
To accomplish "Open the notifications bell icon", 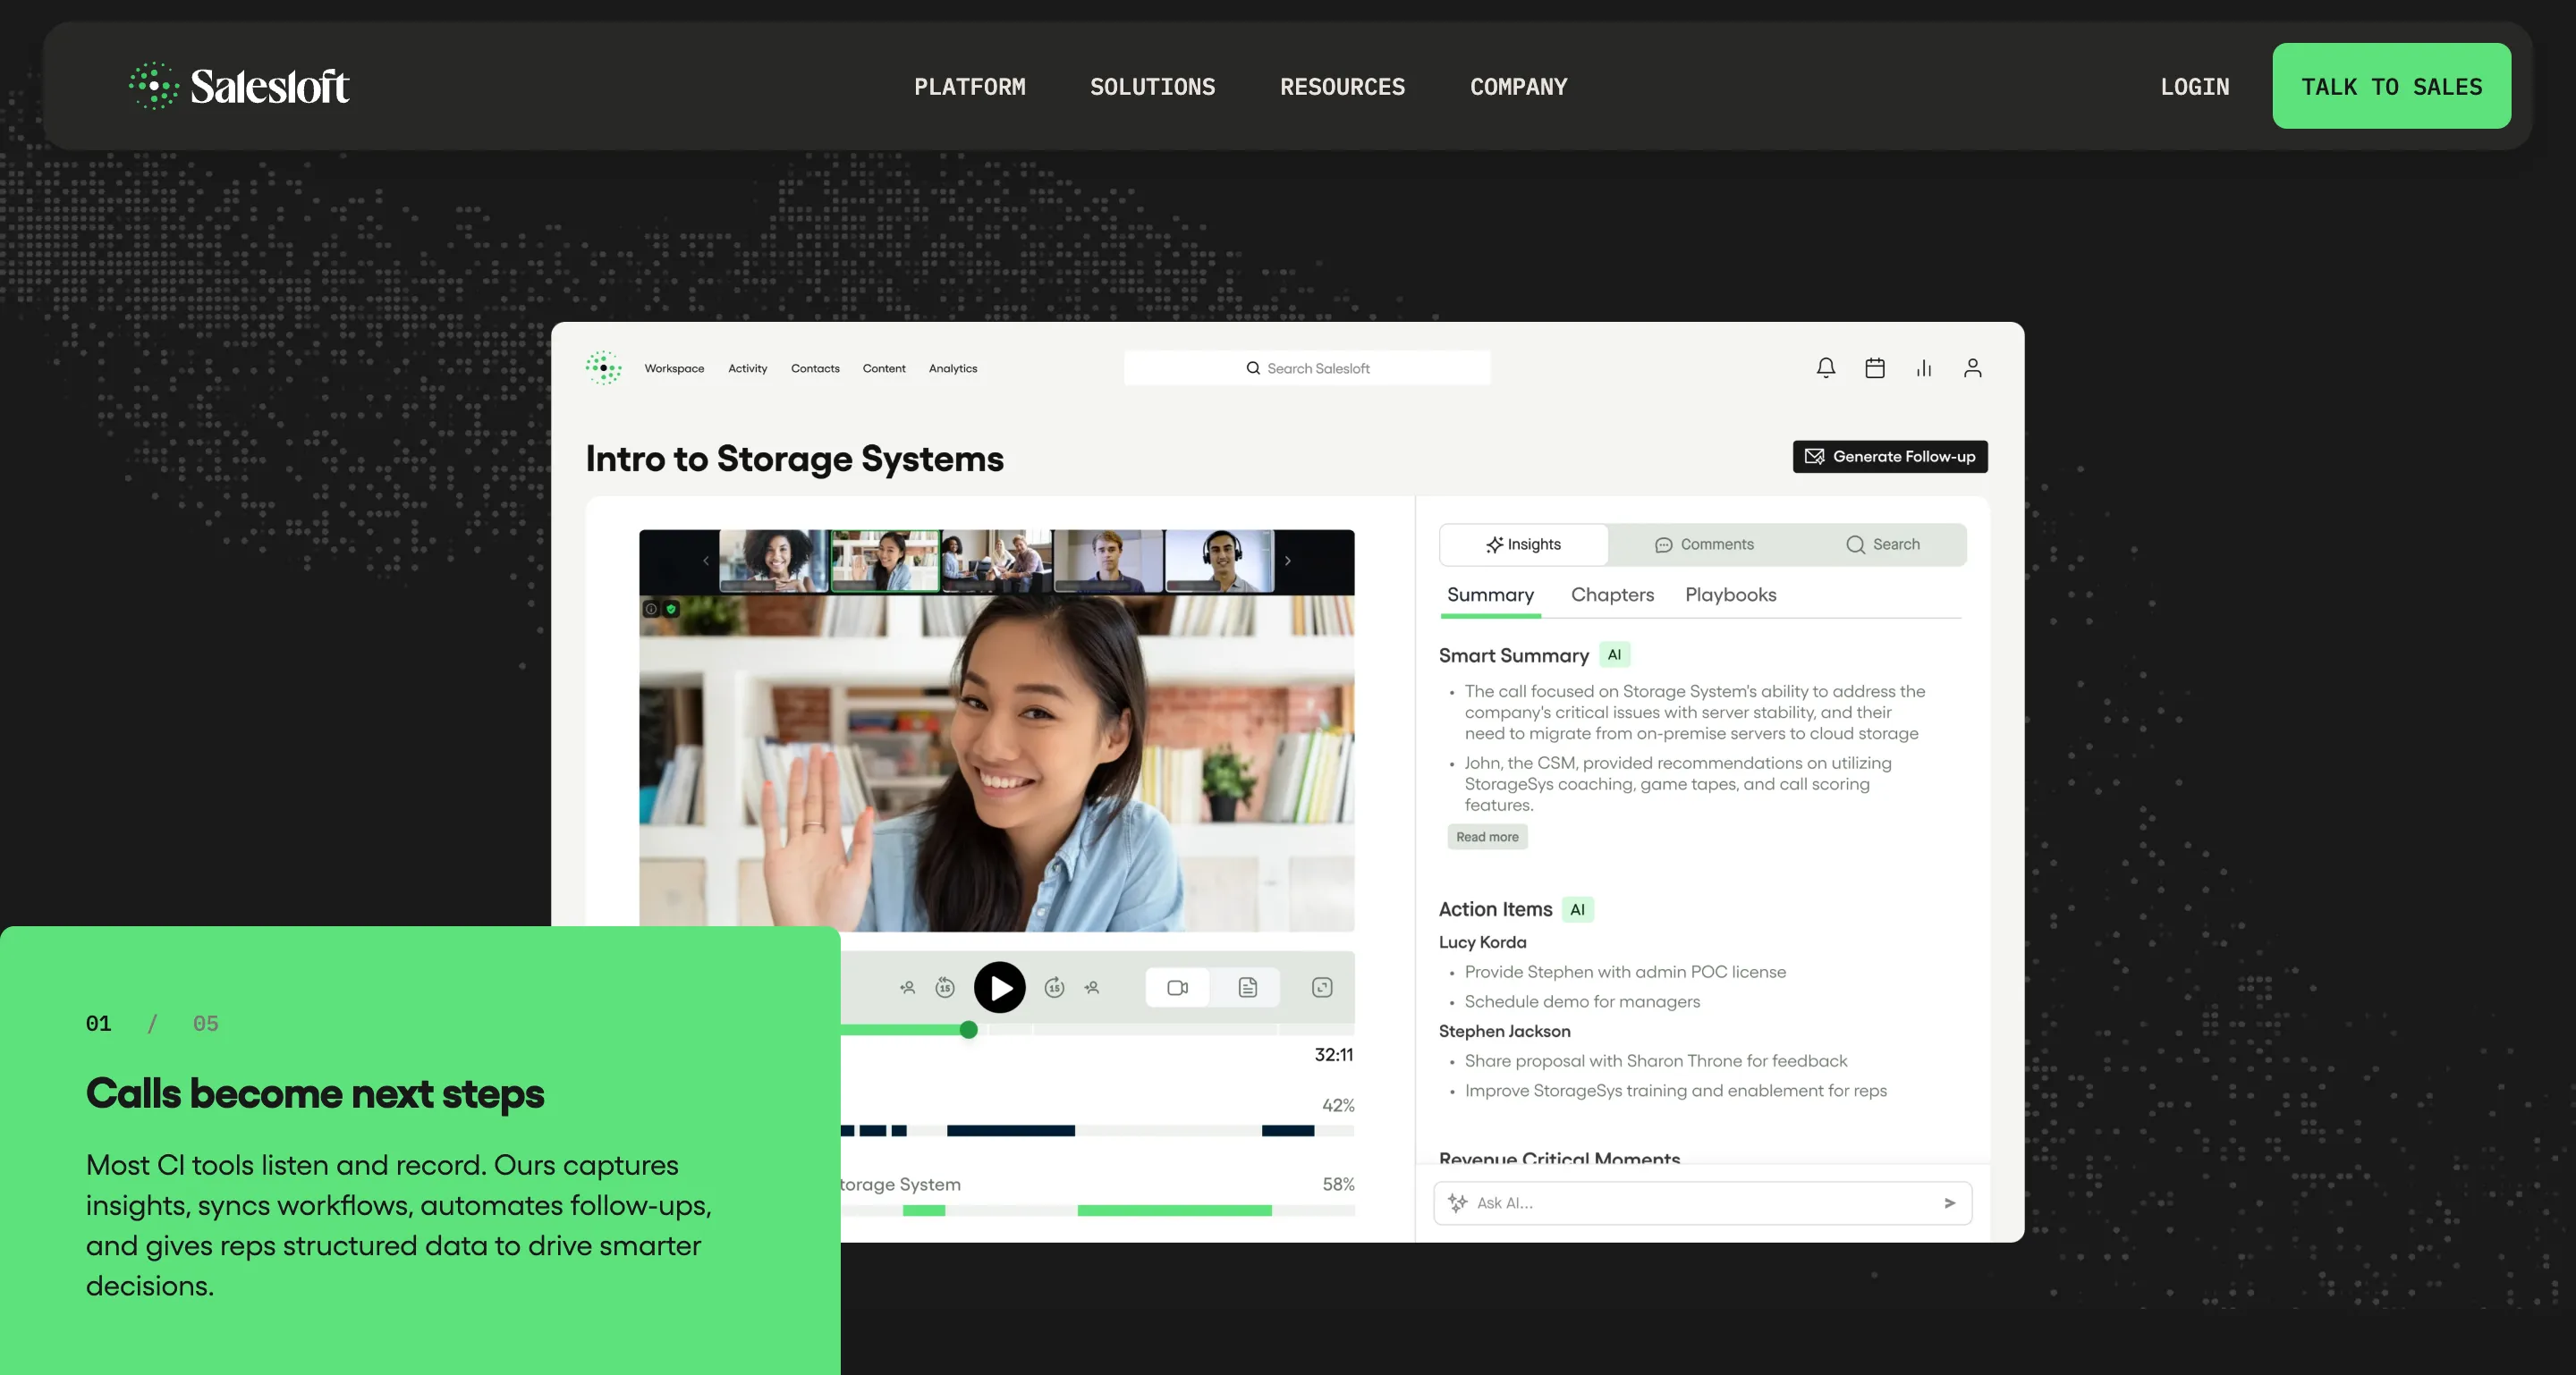I will (1825, 368).
